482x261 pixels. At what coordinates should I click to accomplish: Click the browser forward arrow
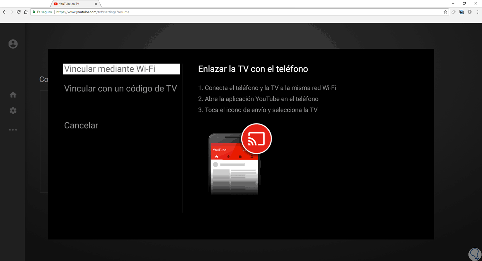coord(12,12)
